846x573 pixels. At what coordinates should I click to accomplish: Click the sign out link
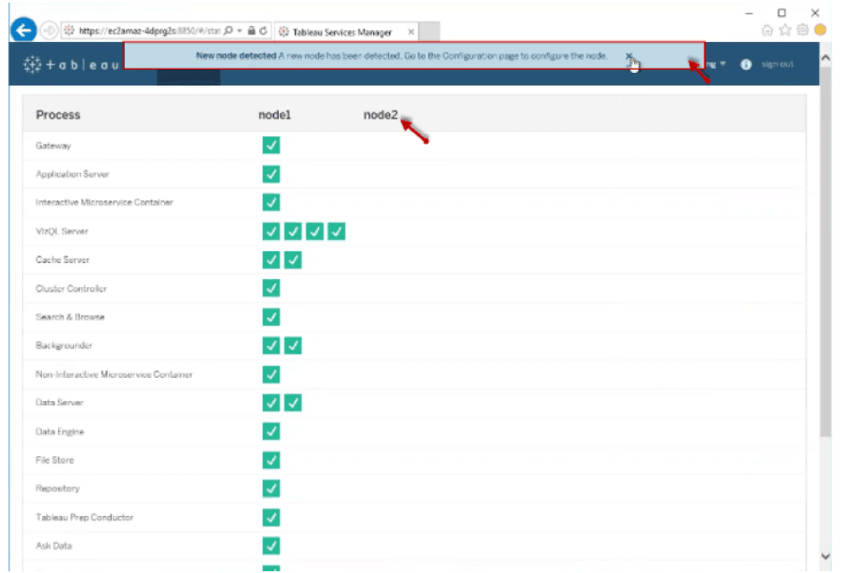point(777,64)
